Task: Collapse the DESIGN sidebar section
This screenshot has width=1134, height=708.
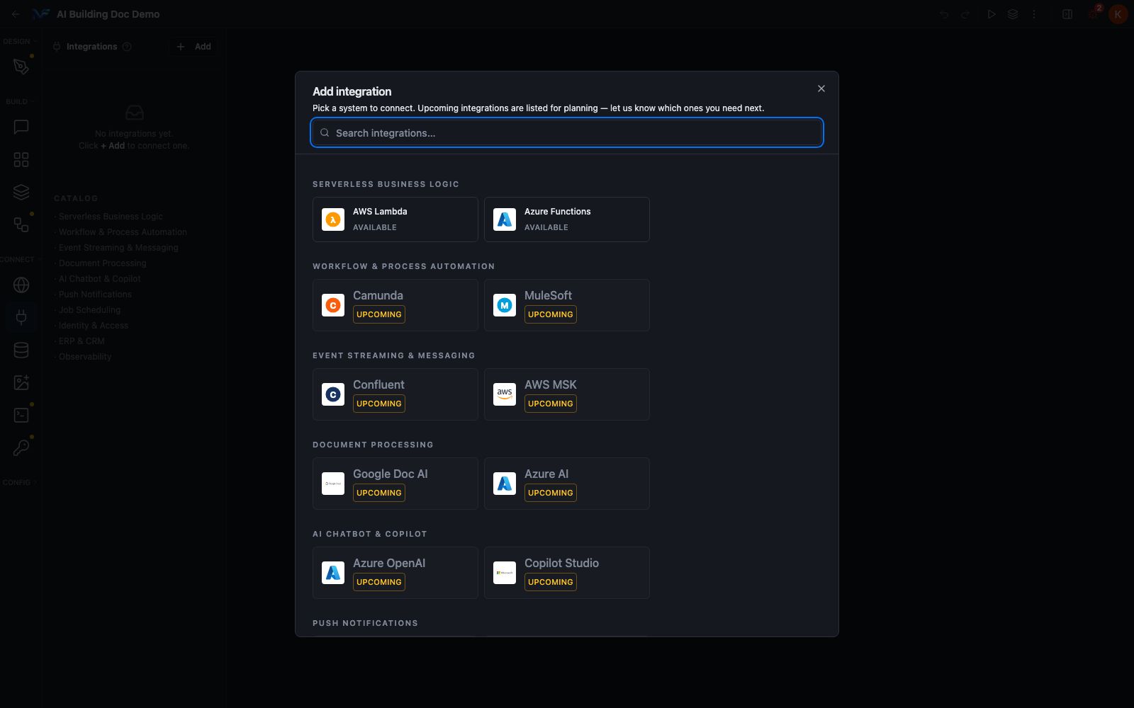Action: pos(19,41)
